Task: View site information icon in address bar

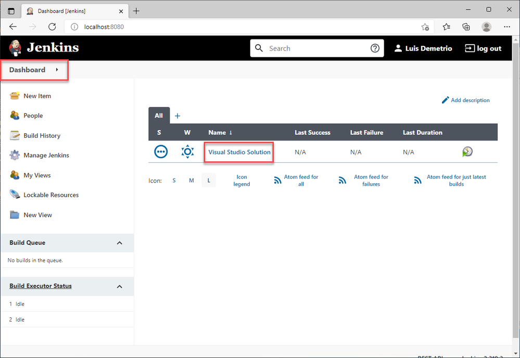Action: point(74,27)
